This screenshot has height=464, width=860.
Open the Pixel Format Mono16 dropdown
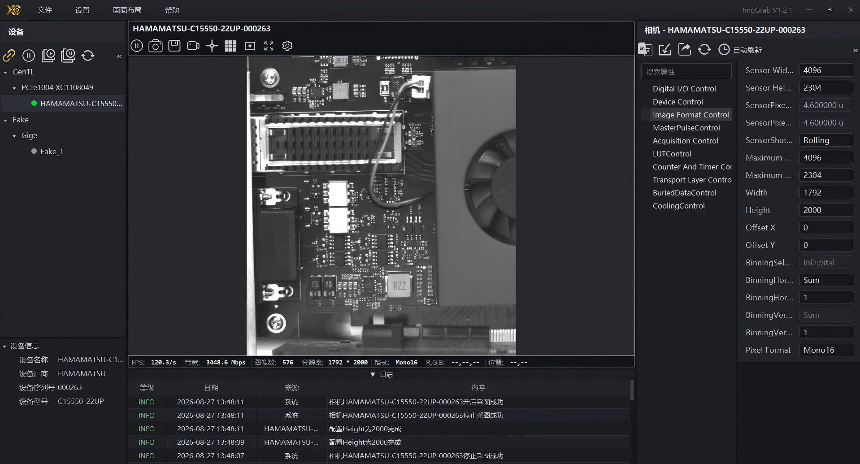coord(826,350)
